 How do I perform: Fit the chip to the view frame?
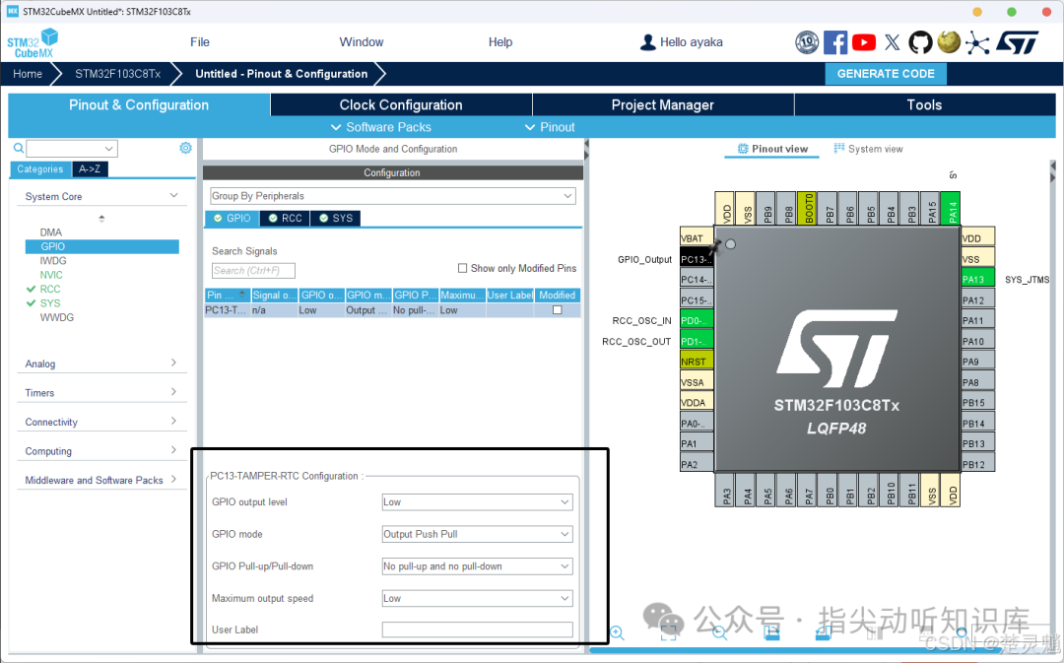pyautogui.click(x=668, y=633)
